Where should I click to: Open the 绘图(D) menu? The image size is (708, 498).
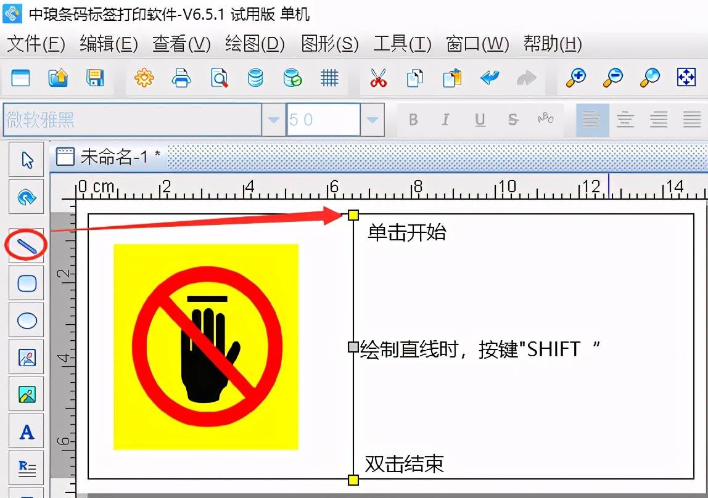(x=255, y=44)
